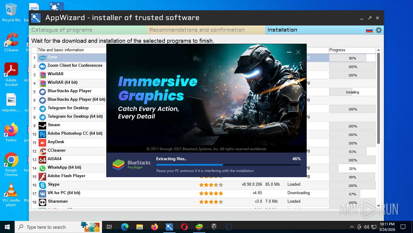This screenshot has width=413, height=233.
Task: Click the VK for PC Downloading status
Action: click(x=299, y=193)
